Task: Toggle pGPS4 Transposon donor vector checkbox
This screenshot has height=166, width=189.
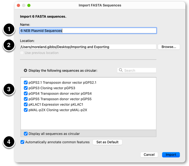Action: (26, 93)
